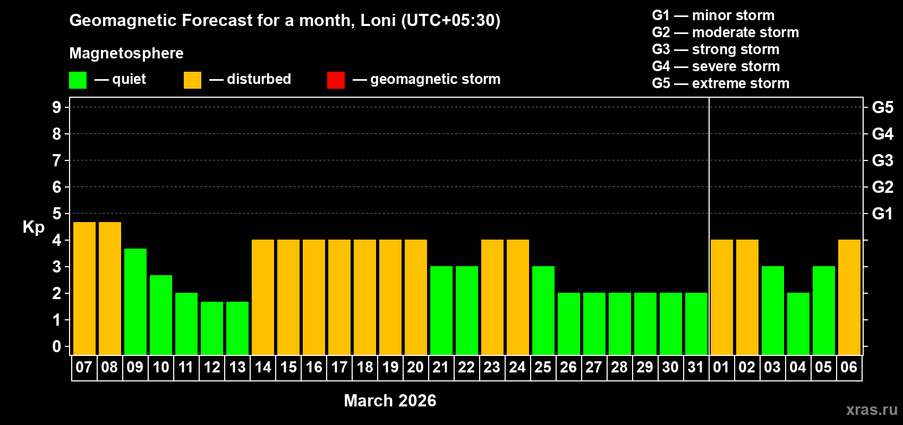Screen dimensions: 903x425
Task: Click the 'G4 — severe storm' legend text
Action: point(716,66)
